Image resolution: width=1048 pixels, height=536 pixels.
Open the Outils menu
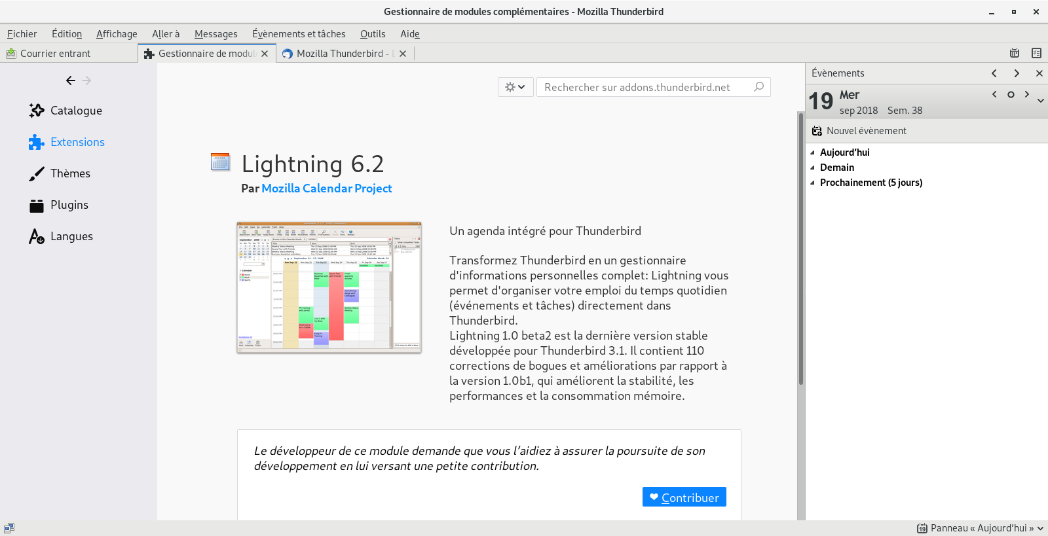click(x=373, y=34)
